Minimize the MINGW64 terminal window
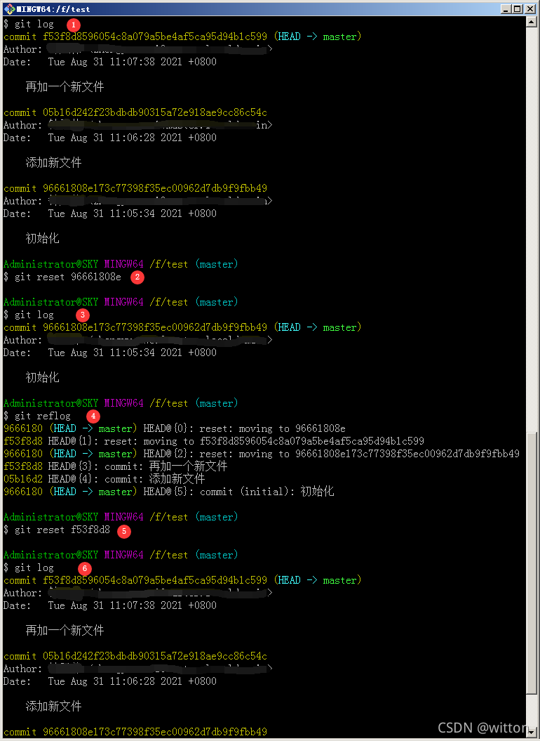540x741 pixels. tap(506, 9)
